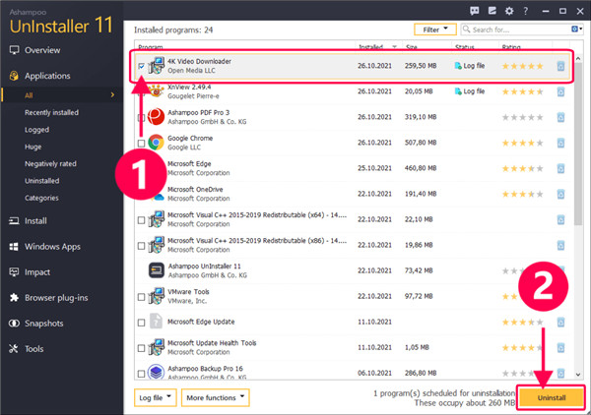Select Recently installed in the sidebar
591x415 pixels.
[52, 113]
